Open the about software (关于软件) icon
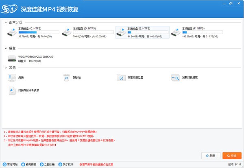This screenshot has width=244, height=168. tap(60, 164)
